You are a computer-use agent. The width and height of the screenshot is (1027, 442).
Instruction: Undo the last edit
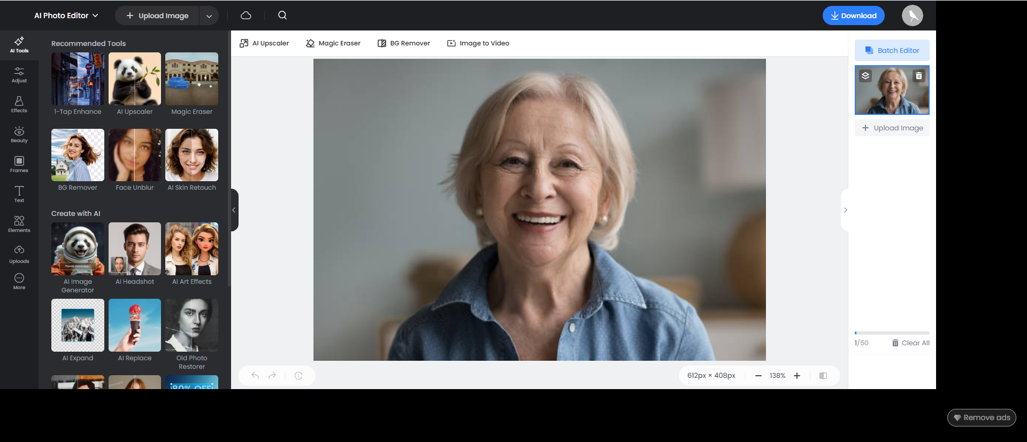pyautogui.click(x=255, y=376)
